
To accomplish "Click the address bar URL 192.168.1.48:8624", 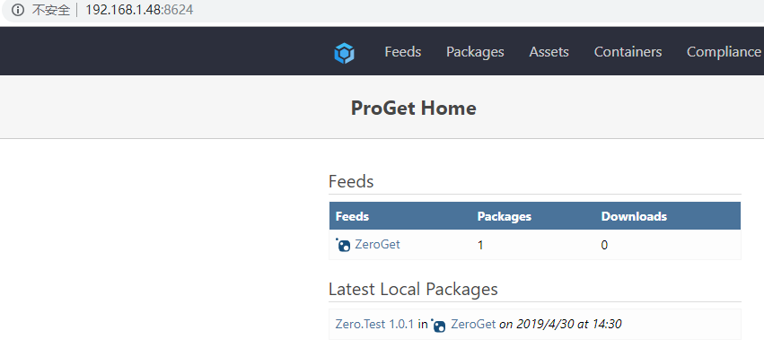I will pos(139,10).
